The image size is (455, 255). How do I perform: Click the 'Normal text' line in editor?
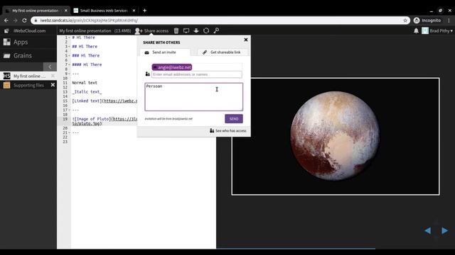(x=85, y=83)
